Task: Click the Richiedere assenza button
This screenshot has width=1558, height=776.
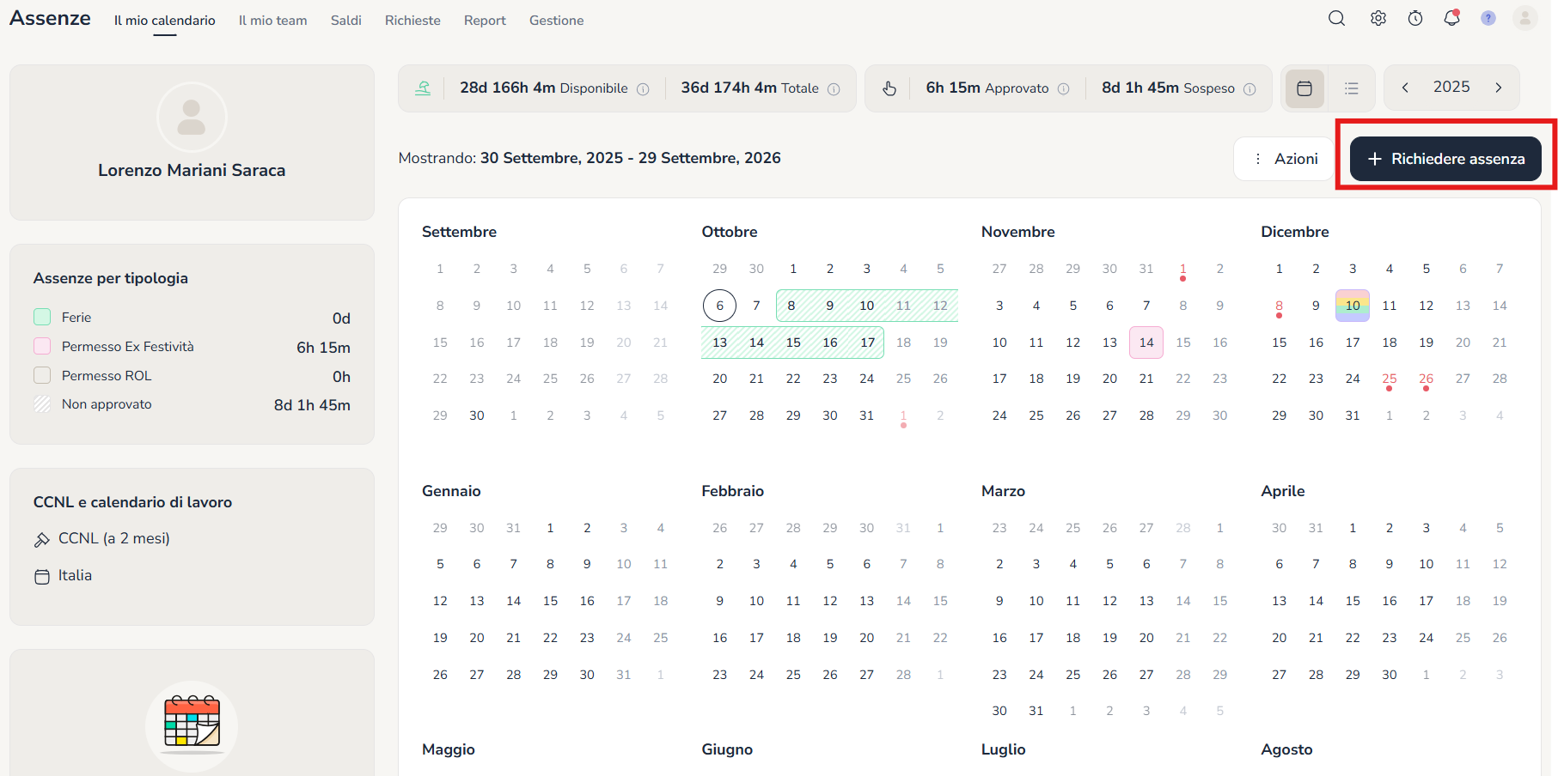Action: click(x=1445, y=159)
